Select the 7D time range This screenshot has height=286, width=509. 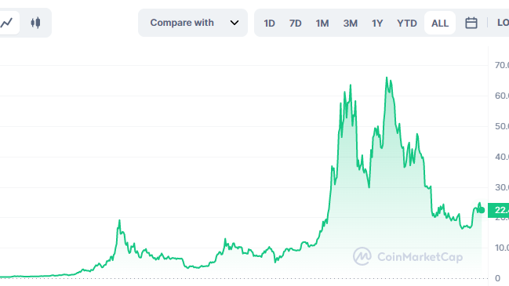pyautogui.click(x=296, y=24)
